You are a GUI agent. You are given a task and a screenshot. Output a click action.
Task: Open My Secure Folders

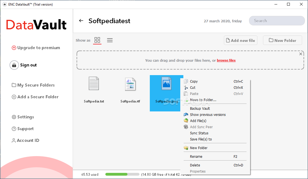point(36,85)
